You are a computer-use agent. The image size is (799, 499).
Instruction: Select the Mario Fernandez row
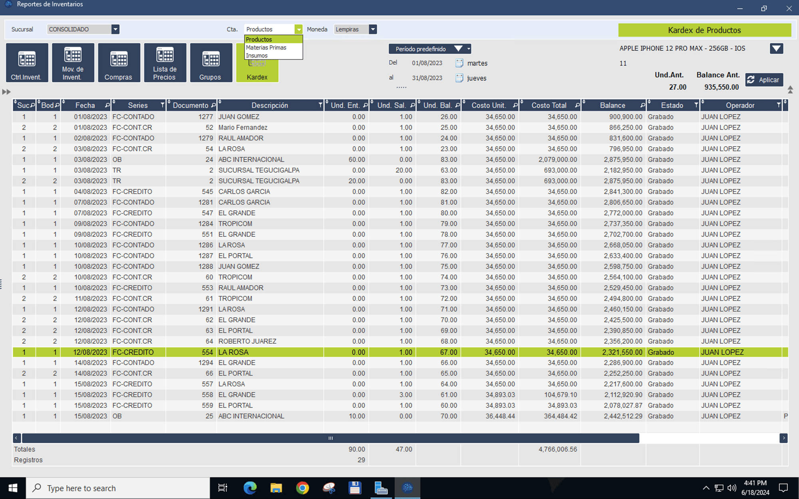400,127
